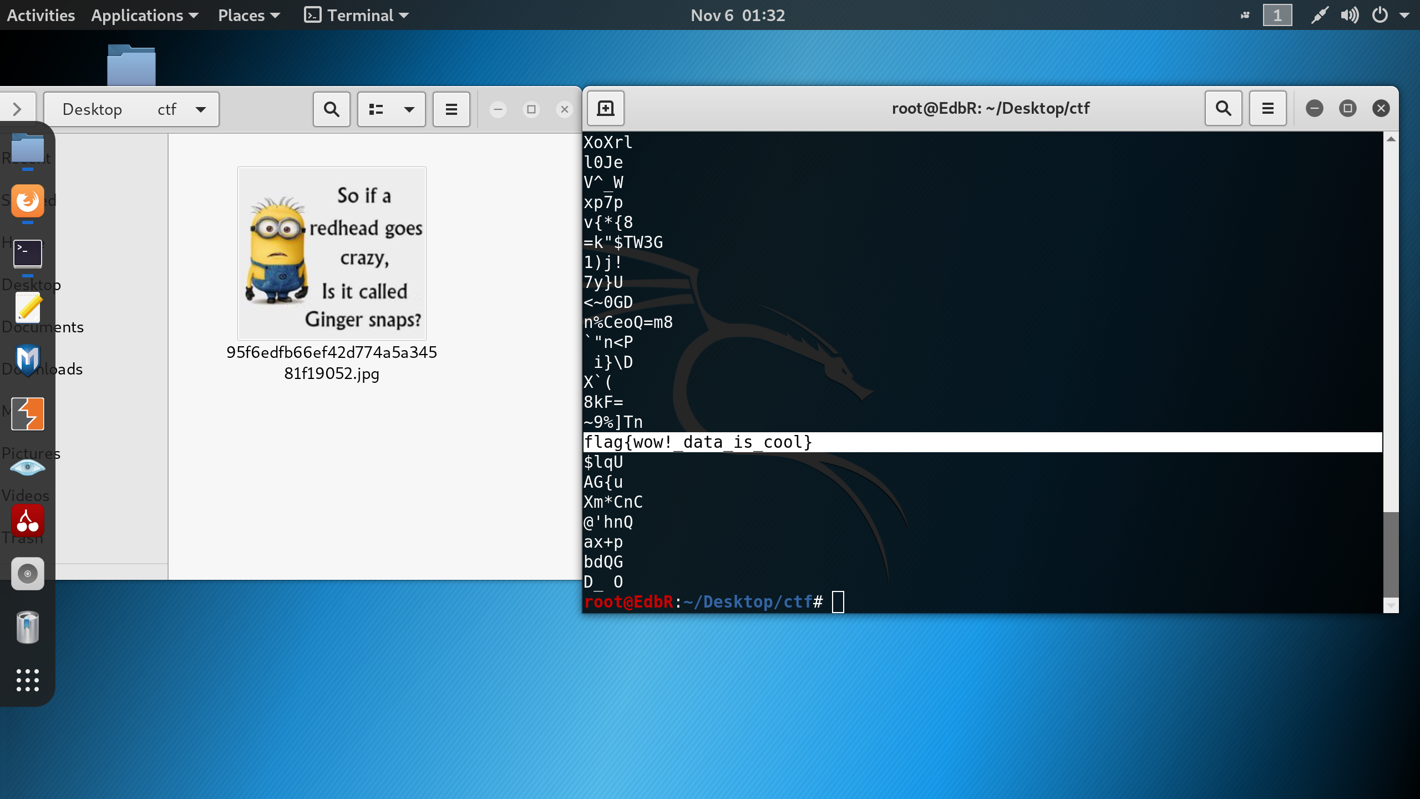The height and width of the screenshot is (799, 1420).
Task: Open Burp Suite from the dock
Action: tap(28, 413)
